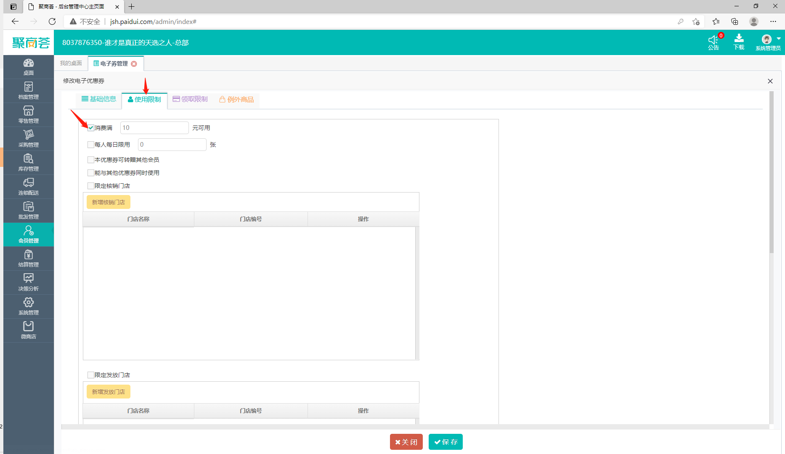
Task: Focus the 消费满 amount input field
Action: [154, 128]
